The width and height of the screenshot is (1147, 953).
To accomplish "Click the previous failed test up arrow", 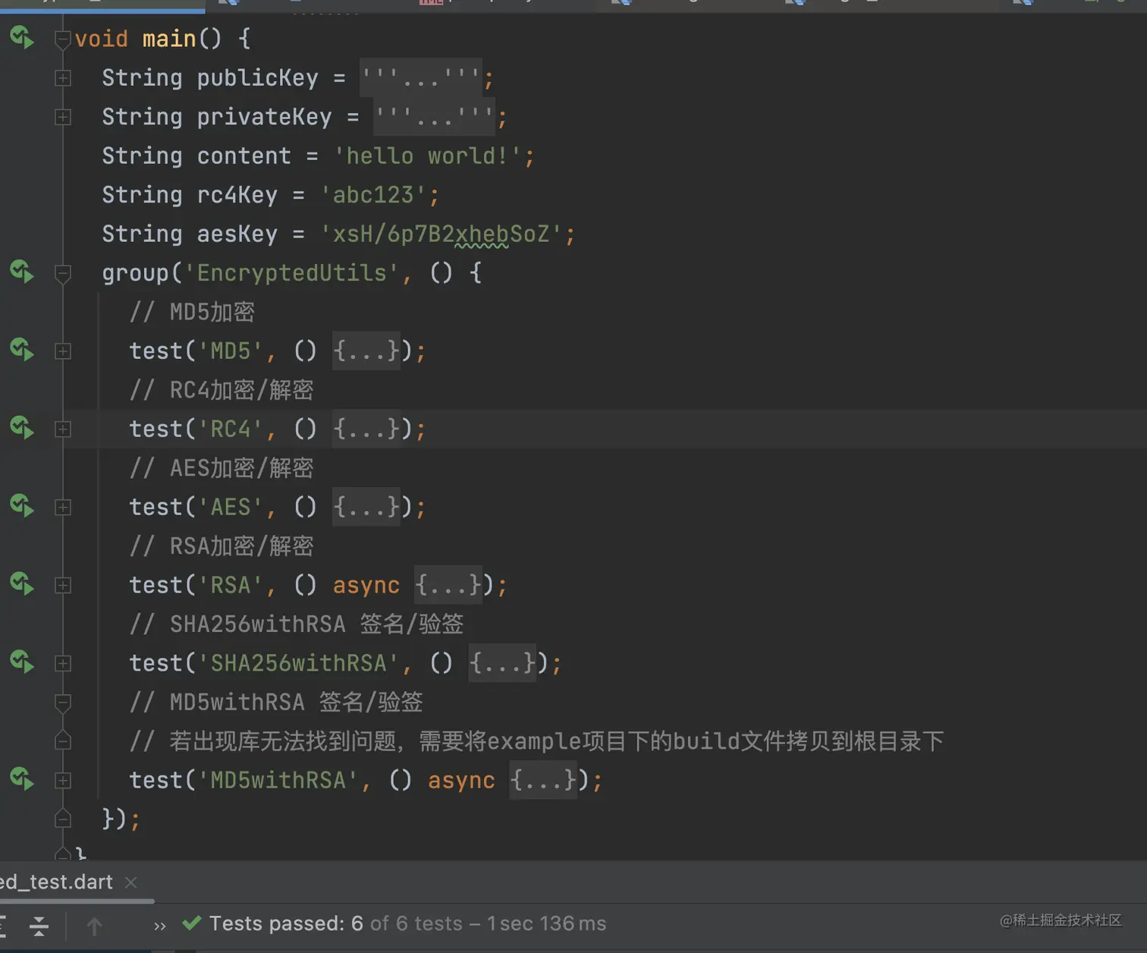I will pyautogui.click(x=94, y=926).
